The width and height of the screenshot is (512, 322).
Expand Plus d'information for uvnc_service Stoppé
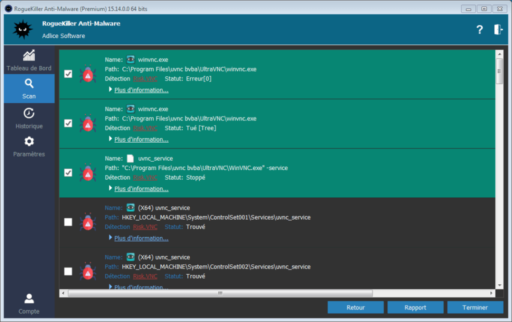(141, 189)
